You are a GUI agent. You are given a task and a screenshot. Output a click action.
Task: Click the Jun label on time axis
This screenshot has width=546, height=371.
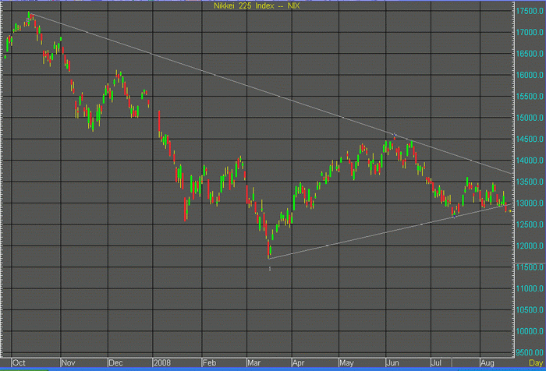click(392, 363)
